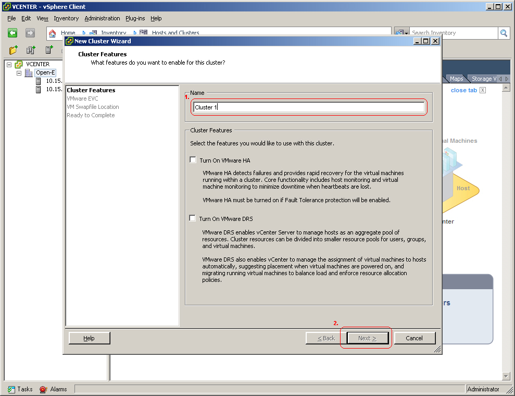Open the View menu
This screenshot has height=396, width=515.
click(42, 18)
